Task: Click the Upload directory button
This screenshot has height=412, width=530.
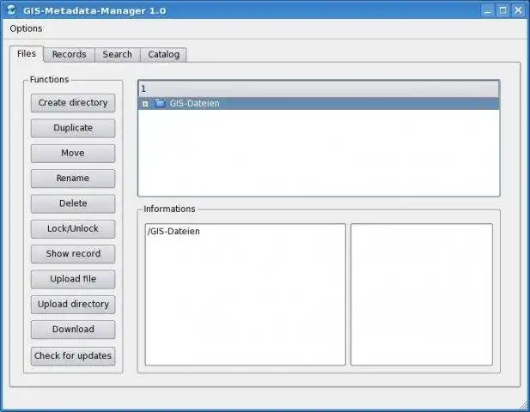Action: click(73, 305)
